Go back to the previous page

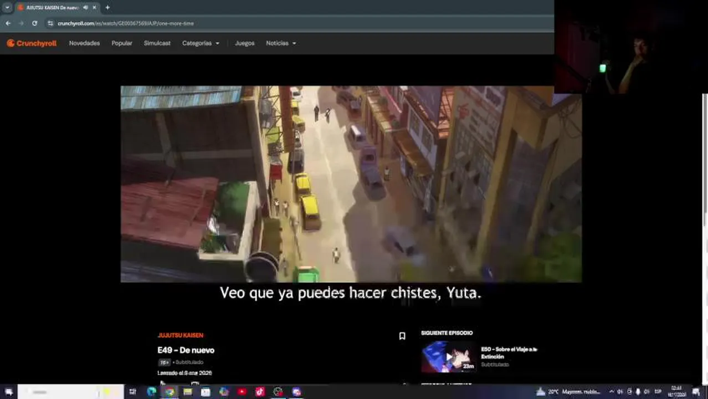point(8,23)
